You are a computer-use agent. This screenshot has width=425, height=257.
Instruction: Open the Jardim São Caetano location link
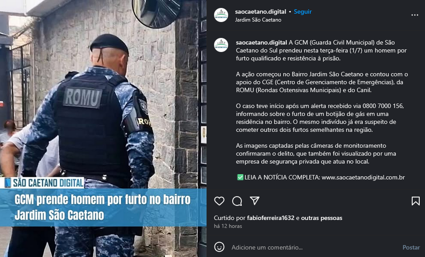(258, 20)
